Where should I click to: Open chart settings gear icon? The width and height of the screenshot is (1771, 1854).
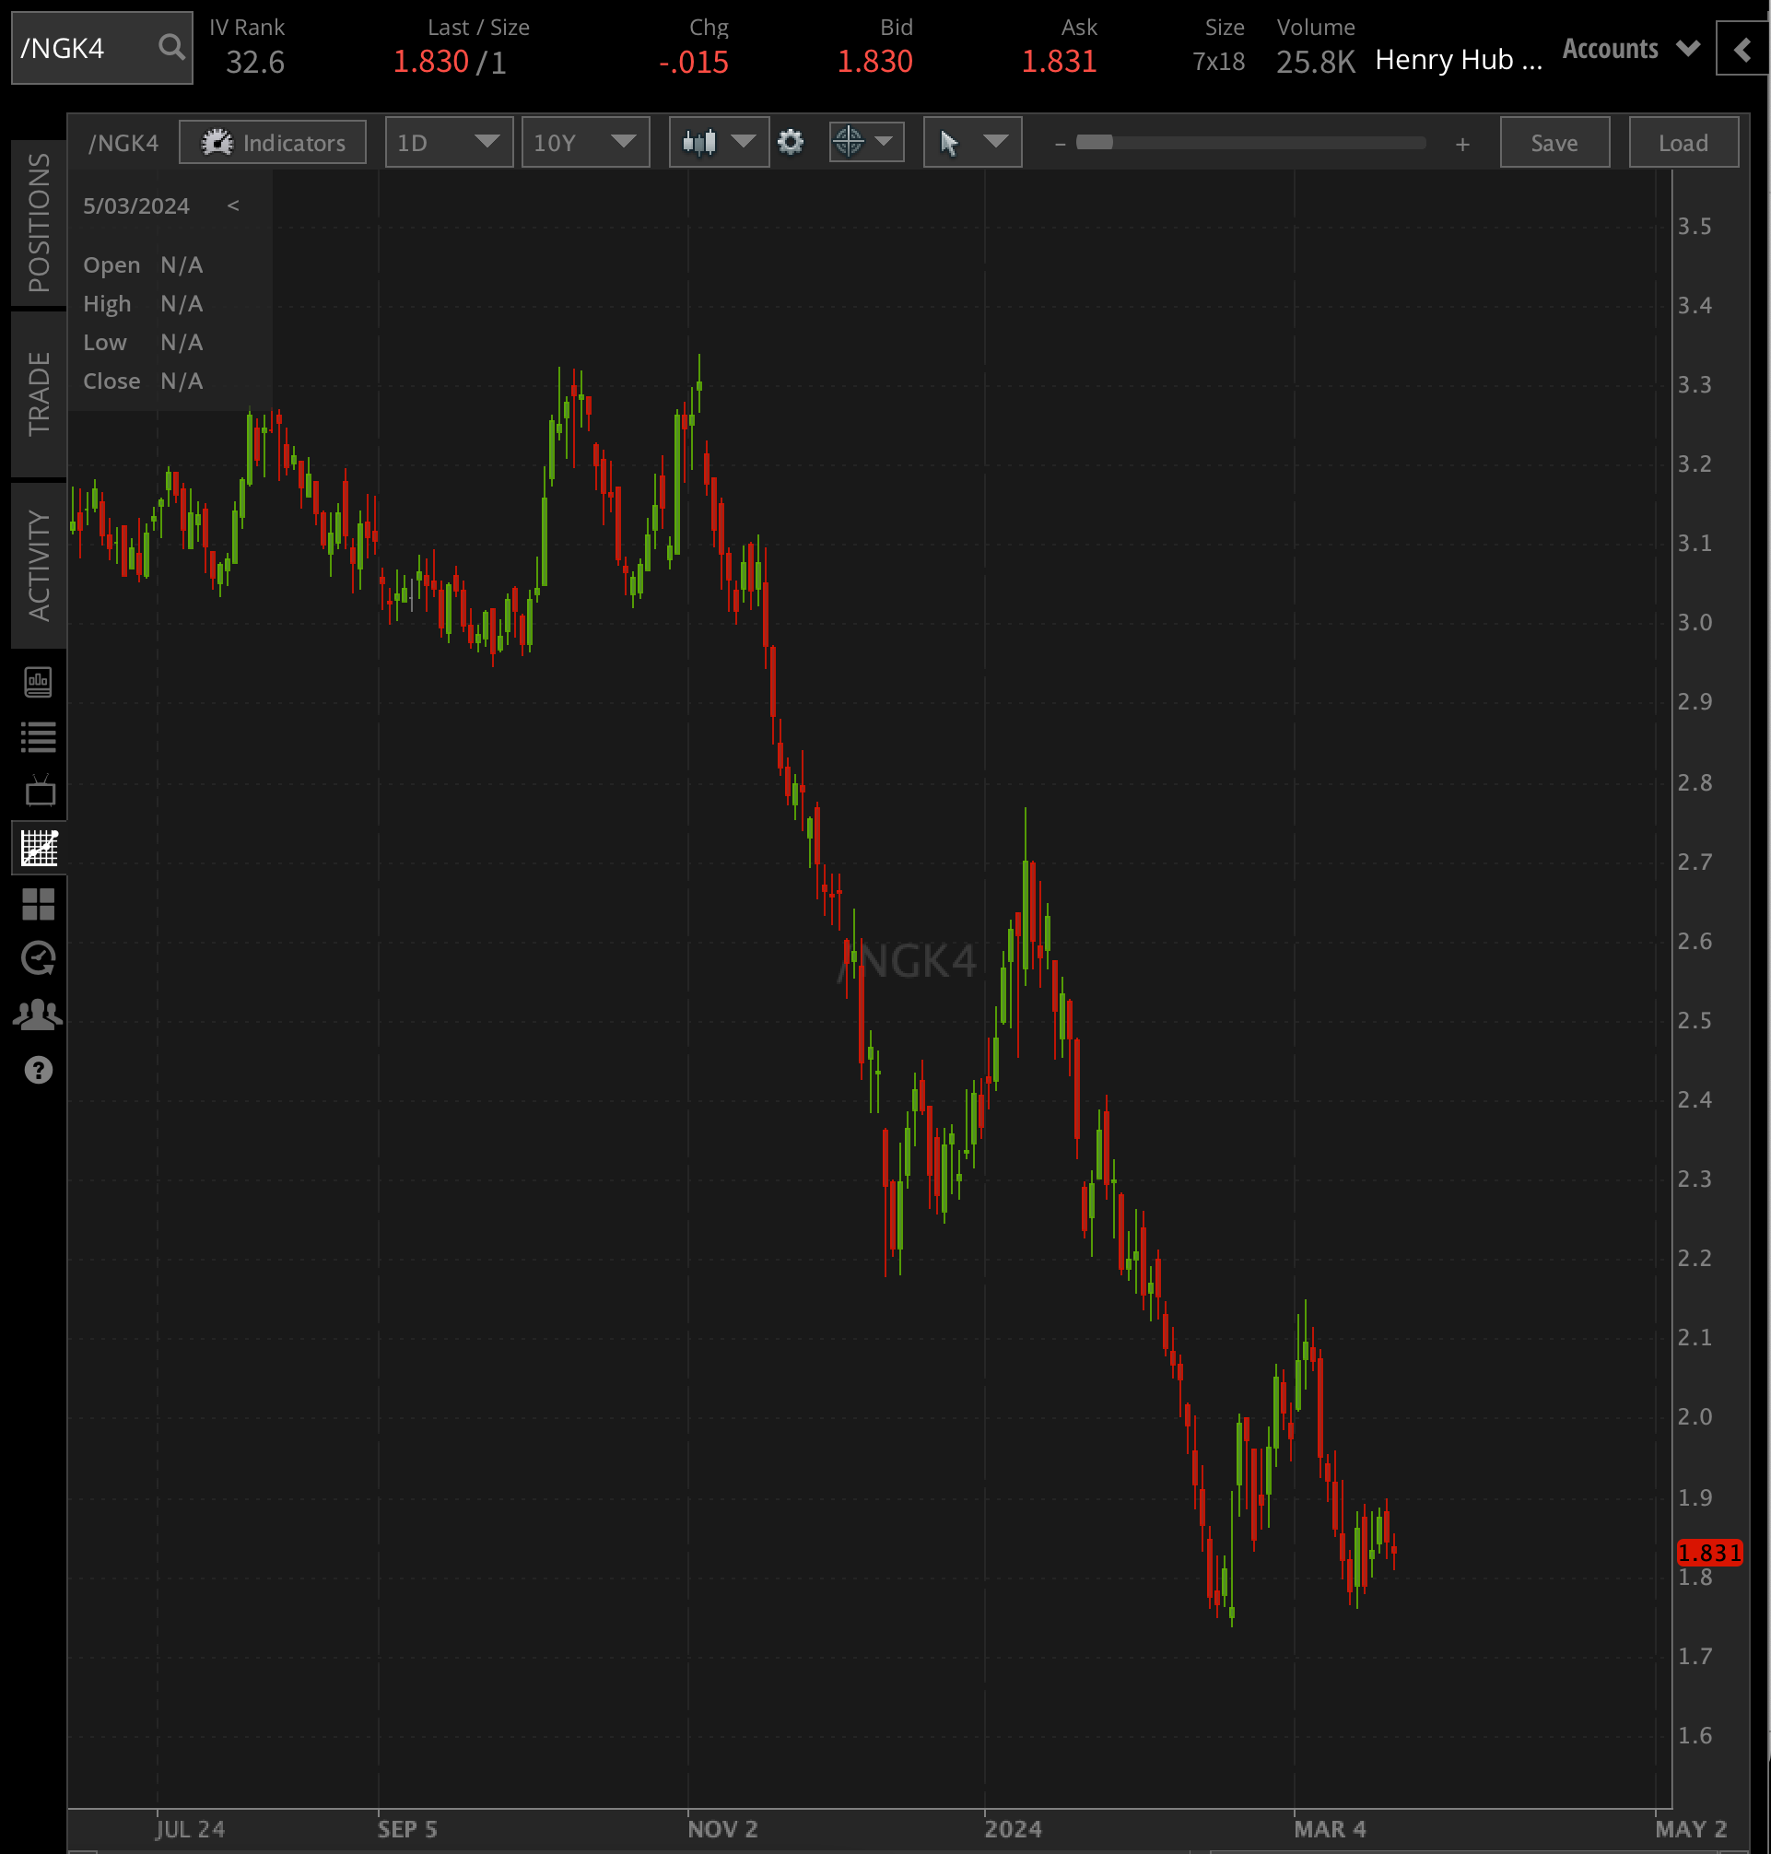791,143
